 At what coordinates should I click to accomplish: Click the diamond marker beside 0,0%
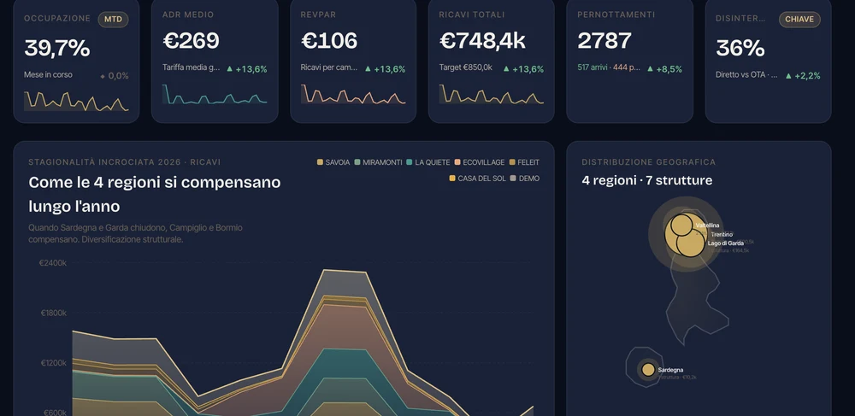click(x=103, y=76)
